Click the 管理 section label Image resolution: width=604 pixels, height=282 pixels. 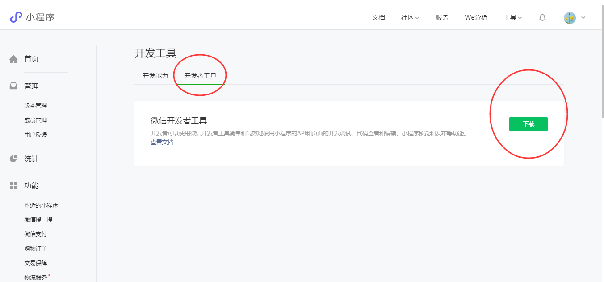tap(31, 86)
